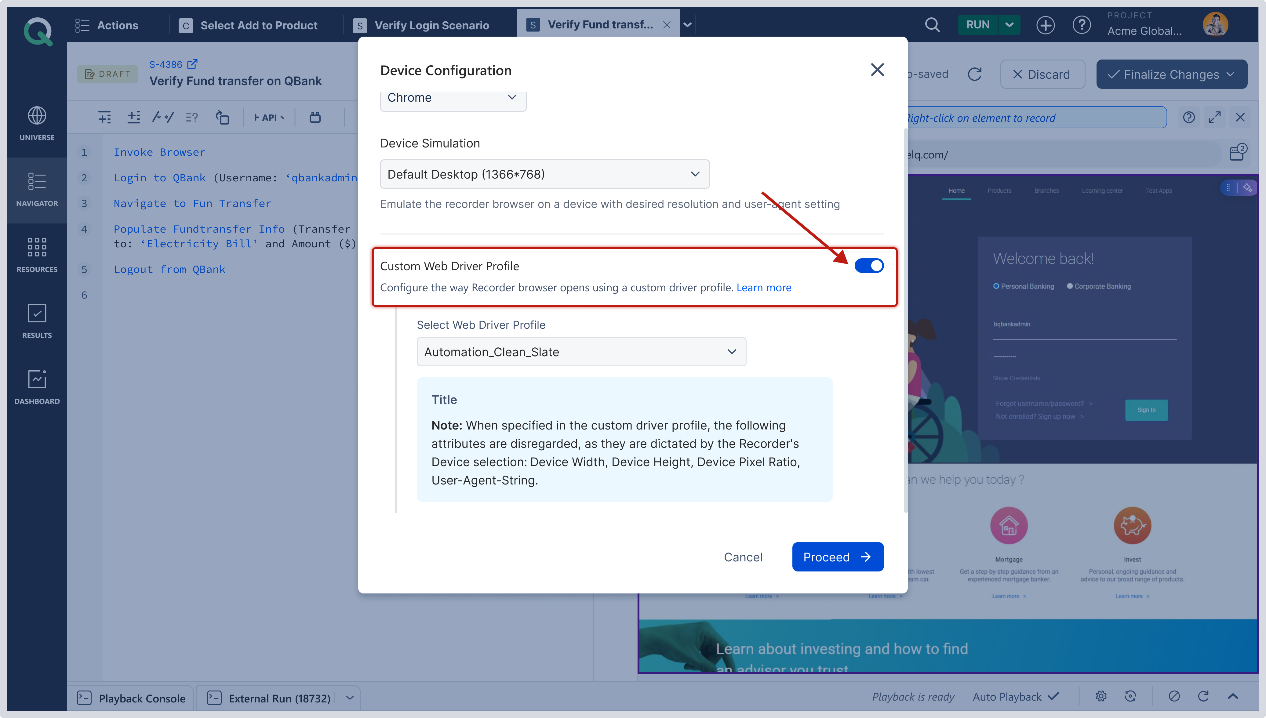
Task: Expand External Run dropdown chevron
Action: 350,698
